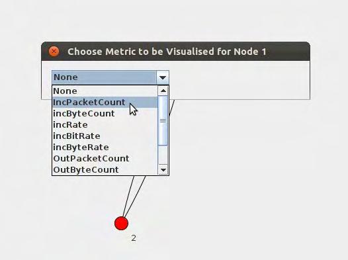Image resolution: width=348 pixels, height=260 pixels.
Task: Pick incRate from the metric list
Action: tap(105, 124)
